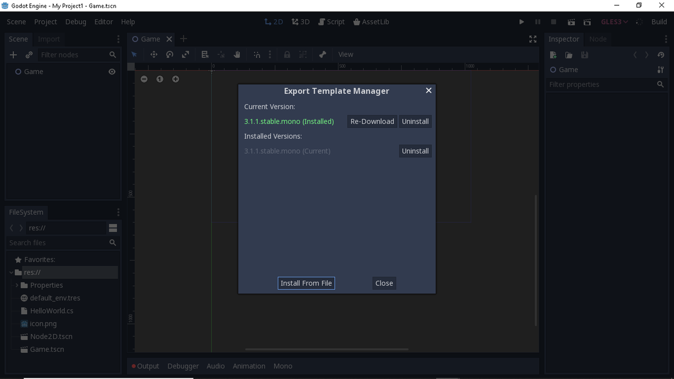The height and width of the screenshot is (379, 674).
Task: Instance a scene using the link icon
Action: point(29,55)
